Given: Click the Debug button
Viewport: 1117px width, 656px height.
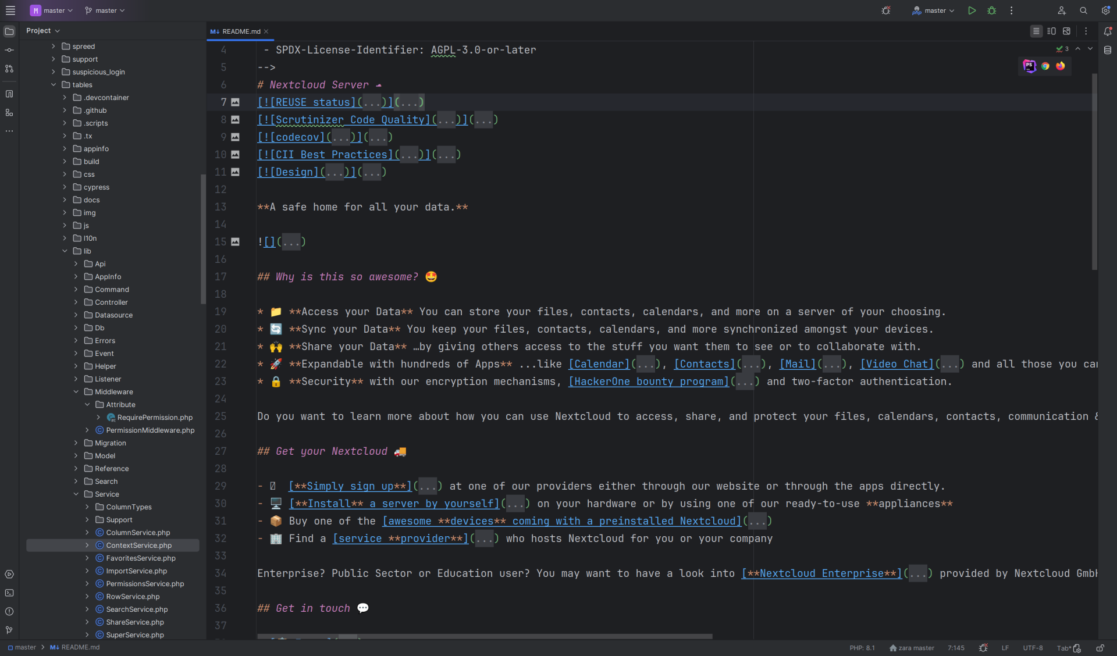Looking at the screenshot, I should [991, 10].
